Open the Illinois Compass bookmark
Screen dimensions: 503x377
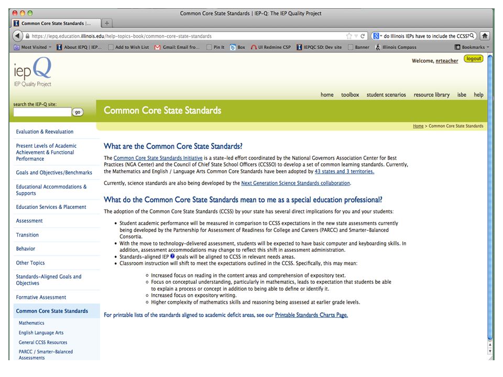pos(396,47)
